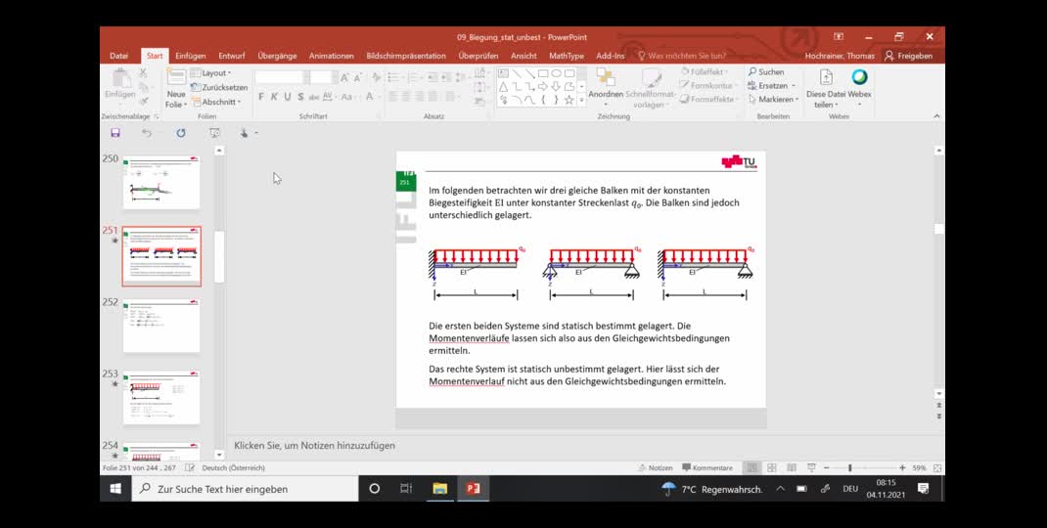
Task: Open Slide Sorter view from status bar
Action: 772,468
